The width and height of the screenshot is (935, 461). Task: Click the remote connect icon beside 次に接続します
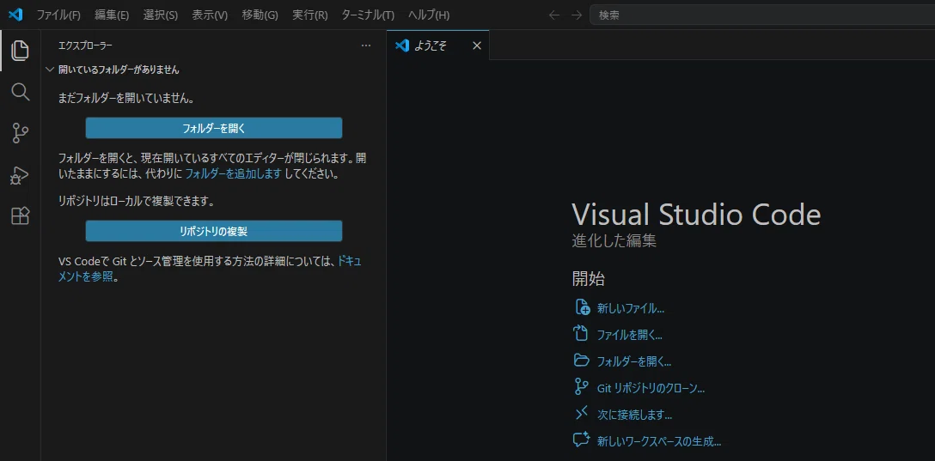582,413
